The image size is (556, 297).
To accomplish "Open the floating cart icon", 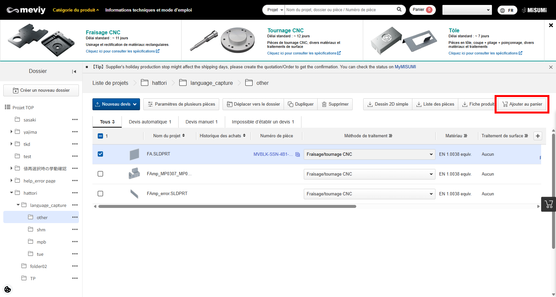I will click(x=549, y=204).
